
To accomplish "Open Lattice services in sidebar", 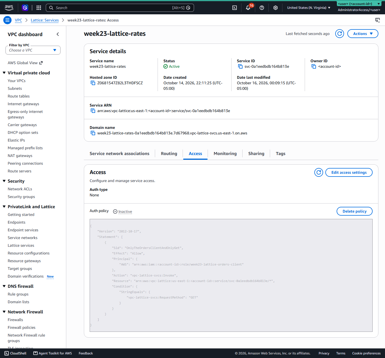I will click(21, 245).
